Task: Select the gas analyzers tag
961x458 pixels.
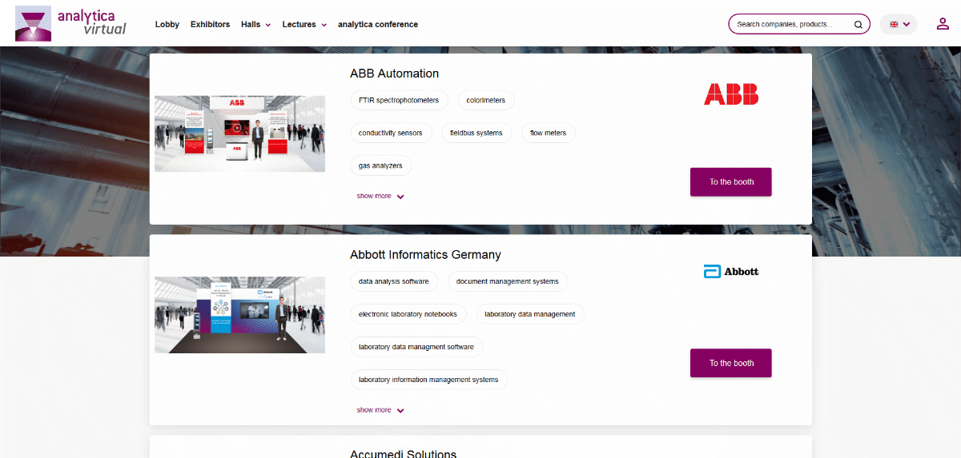Action: 380,165
